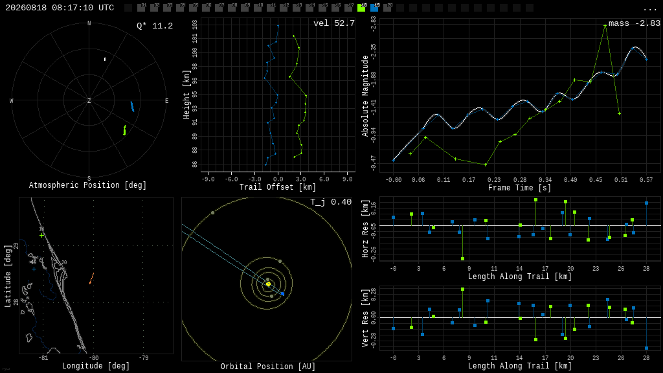Click the gray station 17 box
Image resolution: width=663 pixels, height=373 pixels.
click(x=348, y=8)
